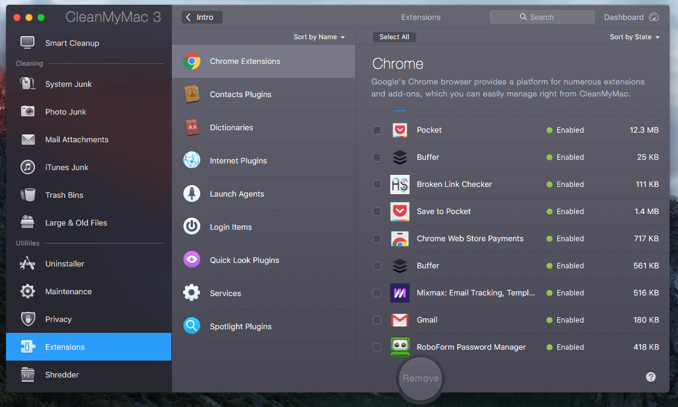Select Large & Old Files icon

28,222
